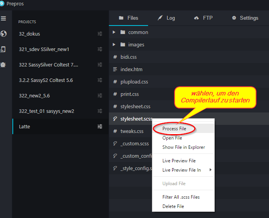Switch to the FTP tab
269x218 pixels.
203,18
